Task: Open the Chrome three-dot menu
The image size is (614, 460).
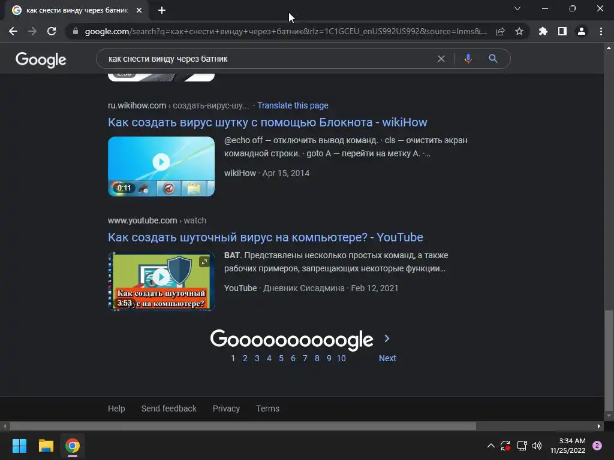Action: (601, 31)
